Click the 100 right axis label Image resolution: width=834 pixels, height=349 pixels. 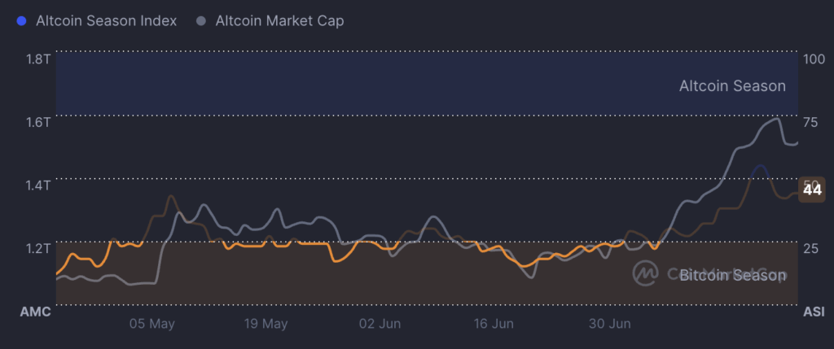point(814,59)
